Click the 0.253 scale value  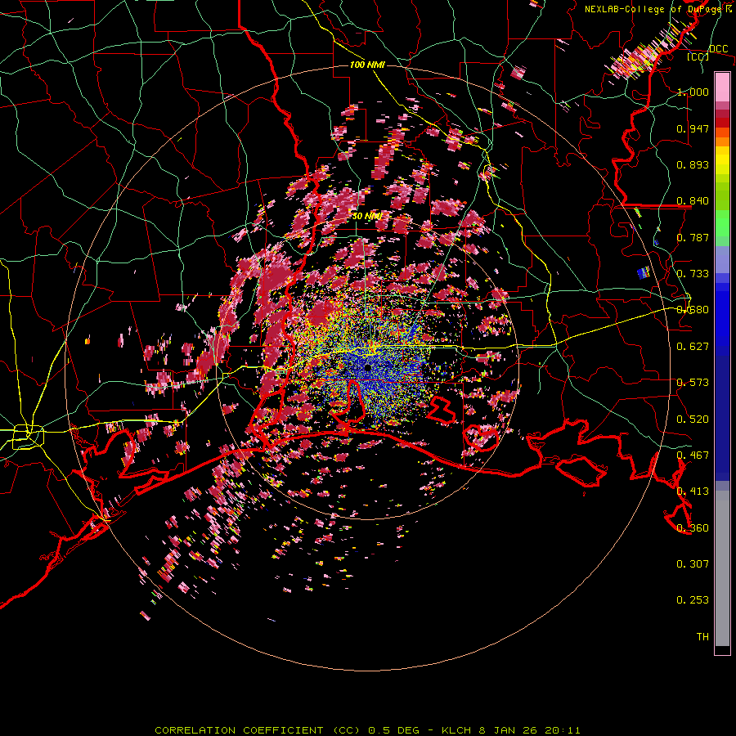coord(693,600)
